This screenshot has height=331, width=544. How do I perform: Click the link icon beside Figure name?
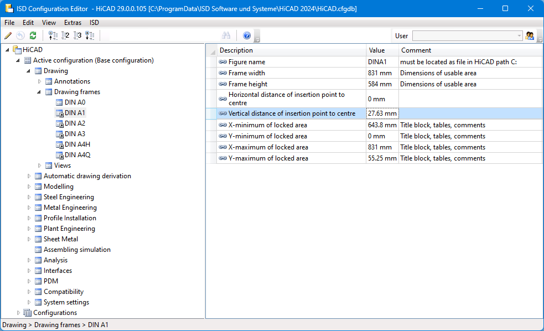(222, 62)
